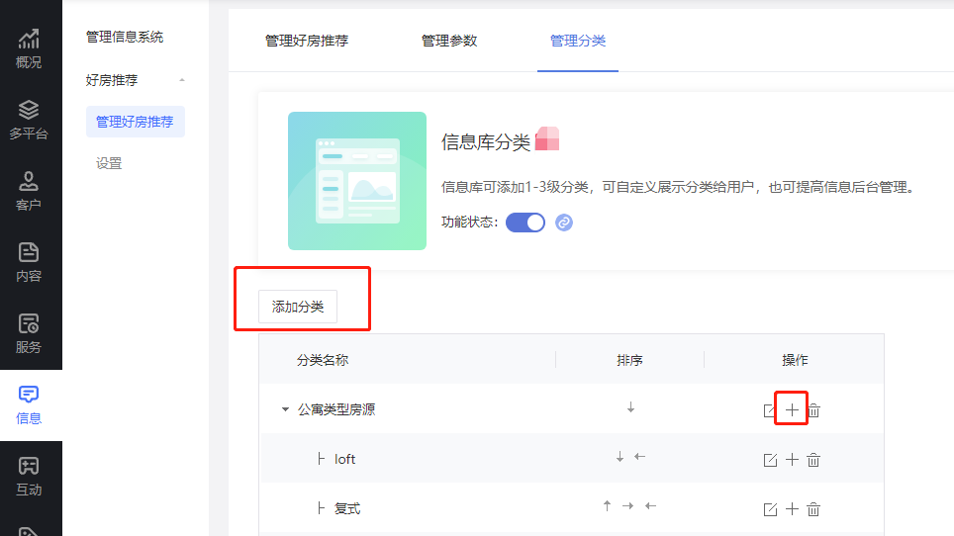The height and width of the screenshot is (536, 954).
Task: Open the 多平台 sidebar section
Action: click(x=29, y=120)
